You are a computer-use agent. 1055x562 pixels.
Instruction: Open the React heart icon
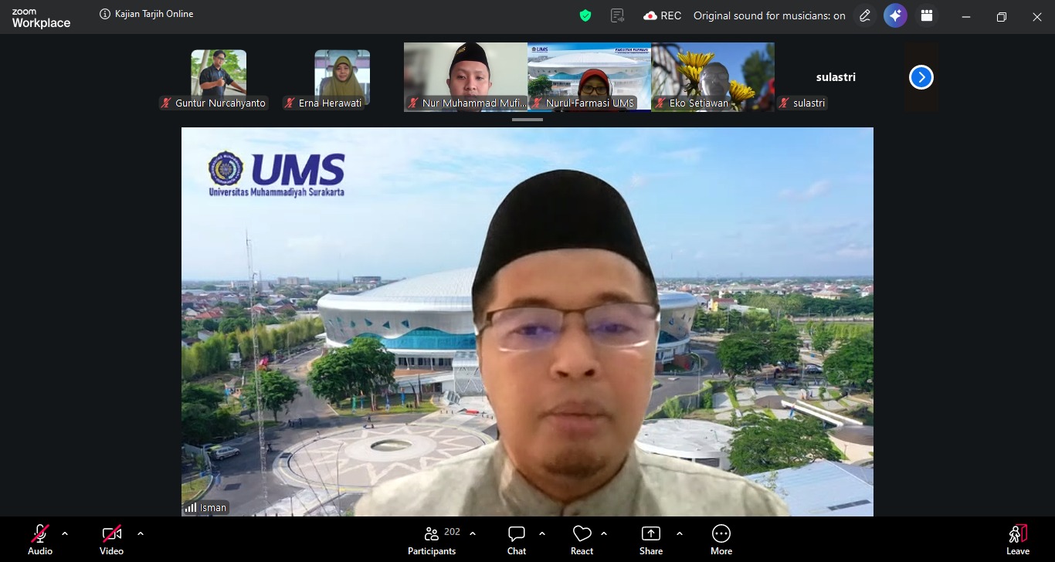[582, 540]
